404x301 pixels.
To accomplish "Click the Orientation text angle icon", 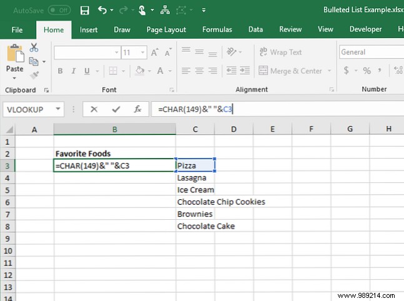I will [231, 52].
